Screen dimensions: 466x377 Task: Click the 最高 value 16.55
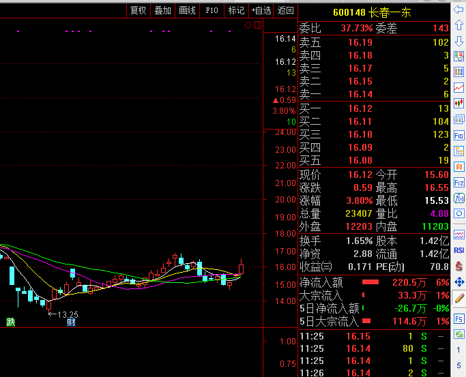point(436,187)
